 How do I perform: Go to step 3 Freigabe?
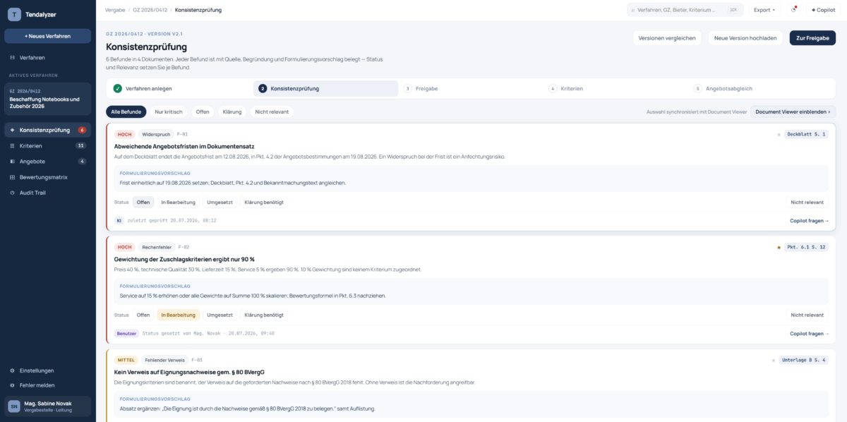point(471,88)
